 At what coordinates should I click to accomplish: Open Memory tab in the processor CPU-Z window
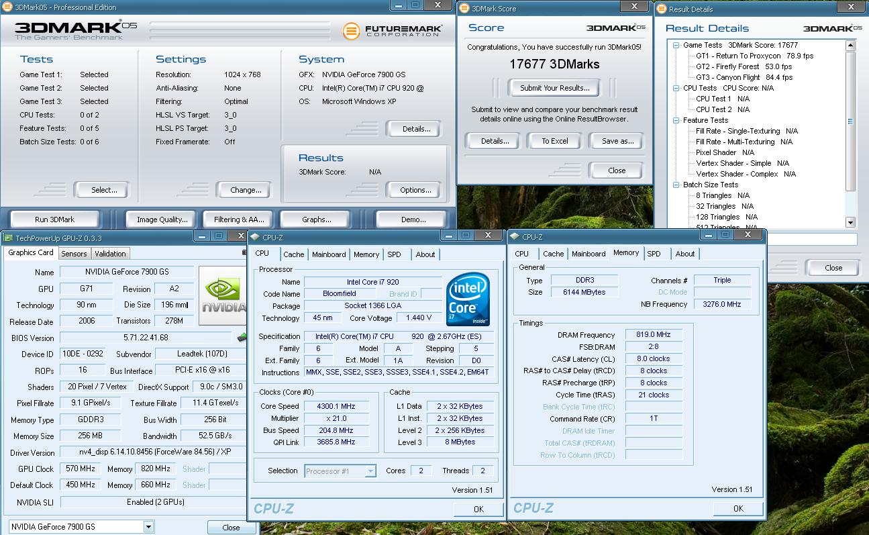366,254
